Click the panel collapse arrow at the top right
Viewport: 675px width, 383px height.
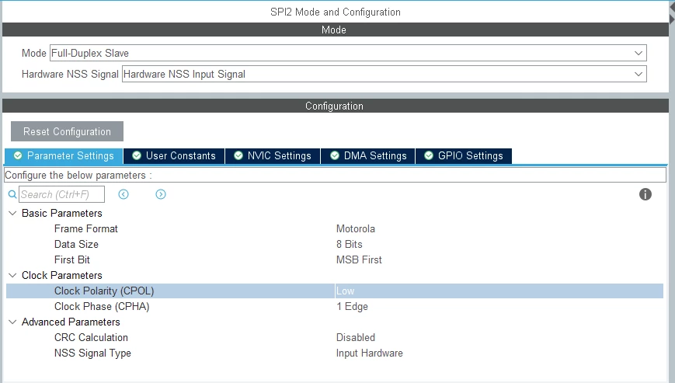(672, 19)
